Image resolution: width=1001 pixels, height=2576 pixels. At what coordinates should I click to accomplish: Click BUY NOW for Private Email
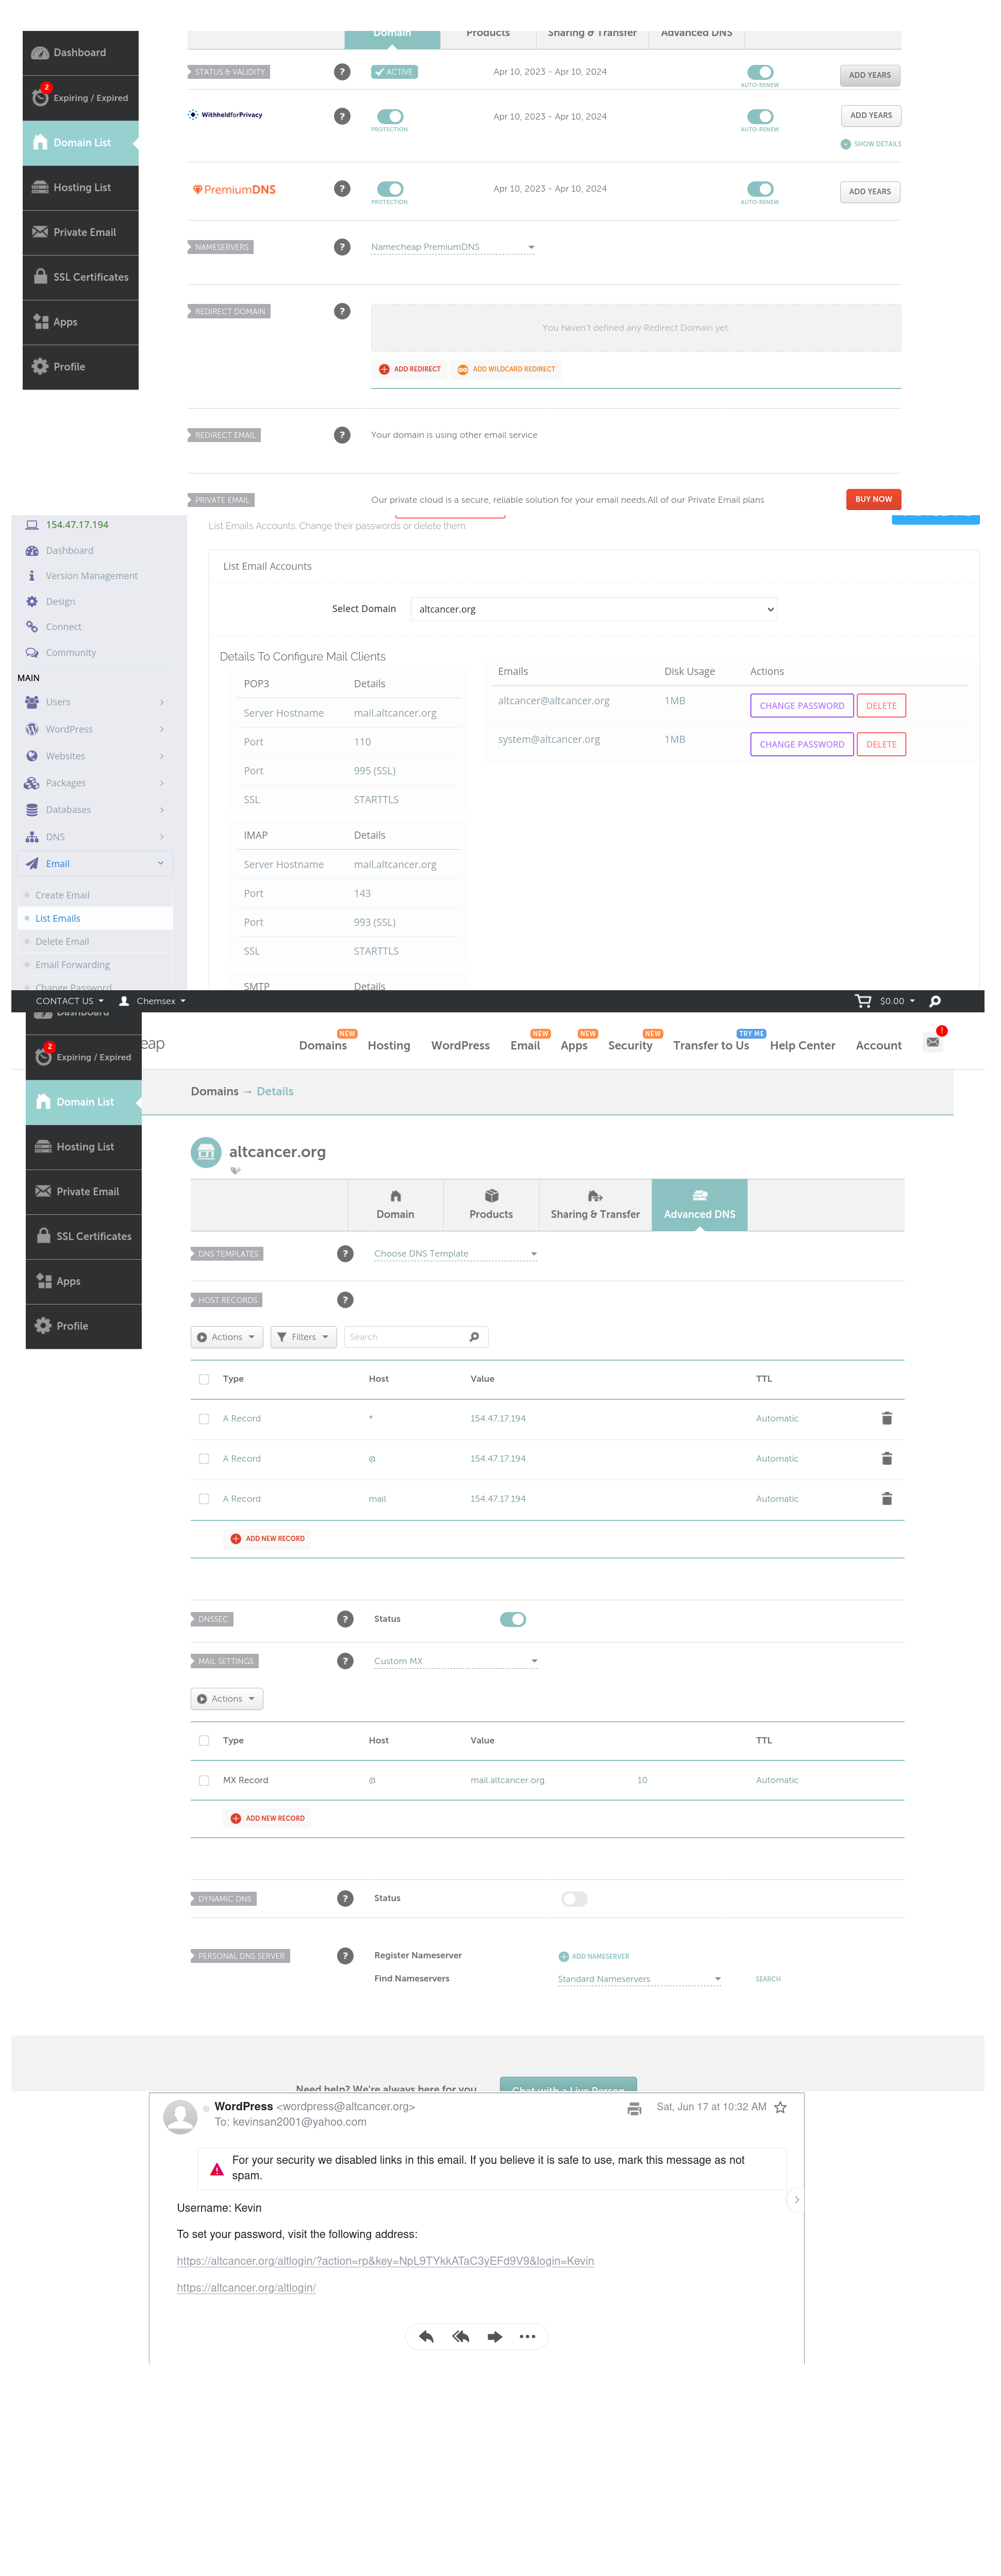pyautogui.click(x=873, y=499)
